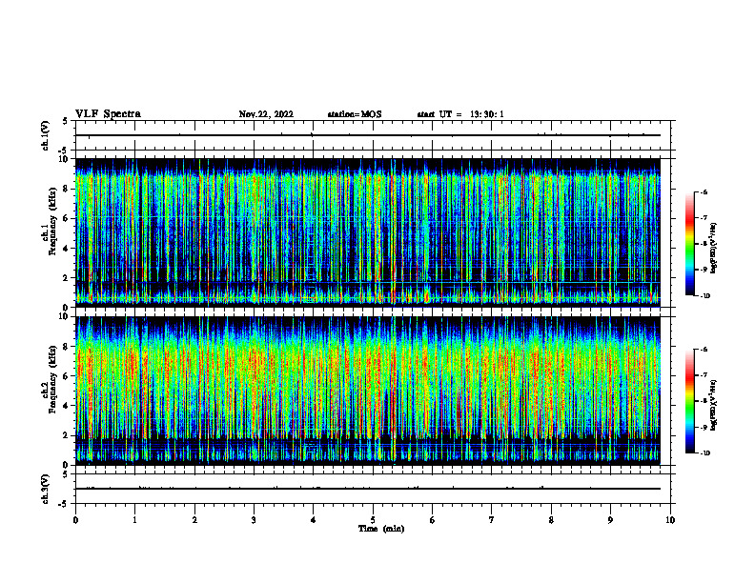755x583 pixels.
Task: Click the '1' tick label on time axis
Action: point(134,520)
